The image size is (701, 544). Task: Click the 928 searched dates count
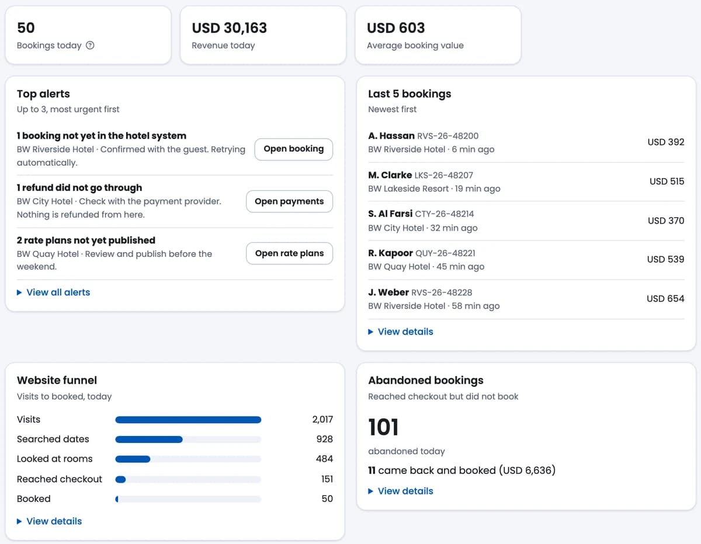click(x=325, y=439)
